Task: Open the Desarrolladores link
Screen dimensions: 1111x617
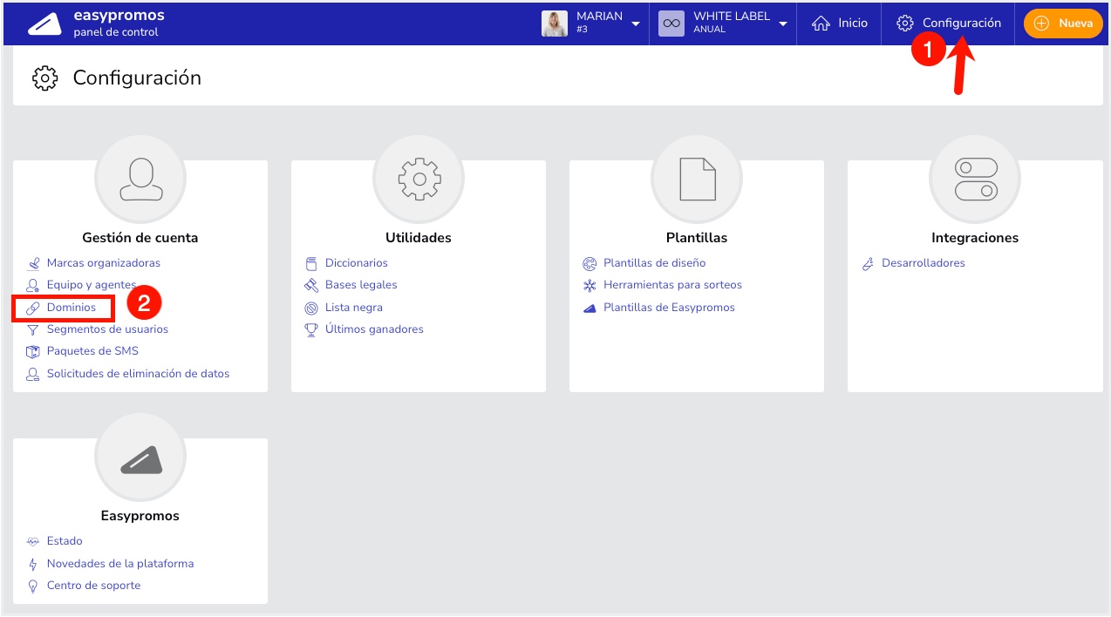Action: (x=924, y=263)
